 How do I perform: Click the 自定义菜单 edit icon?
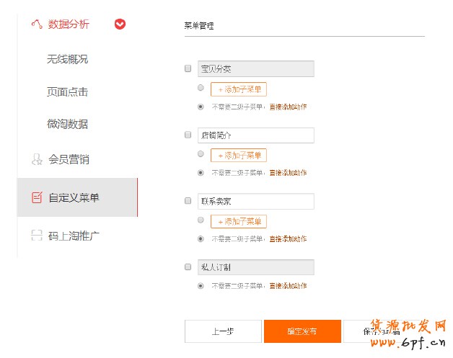(x=37, y=197)
